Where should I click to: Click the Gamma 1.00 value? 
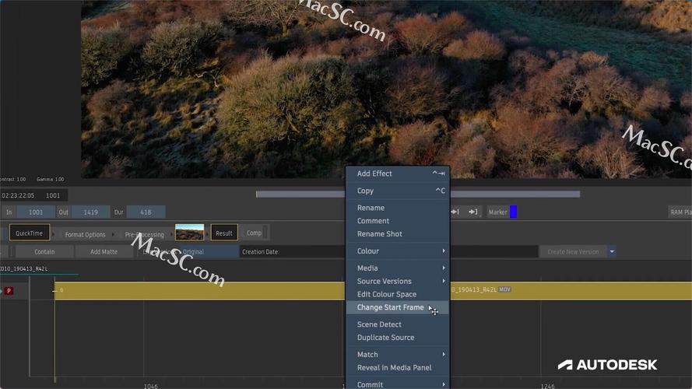pos(51,180)
